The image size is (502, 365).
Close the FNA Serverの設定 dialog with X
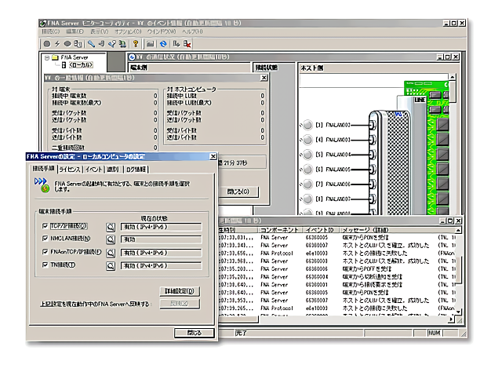click(213, 156)
